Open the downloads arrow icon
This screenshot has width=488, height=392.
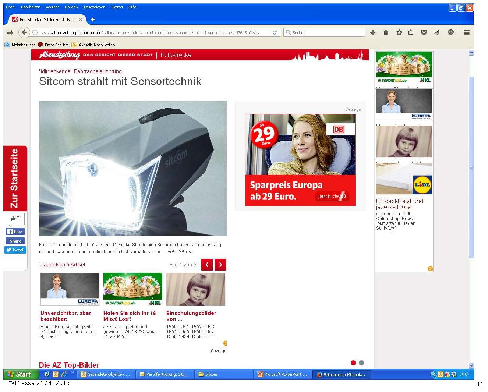373,32
